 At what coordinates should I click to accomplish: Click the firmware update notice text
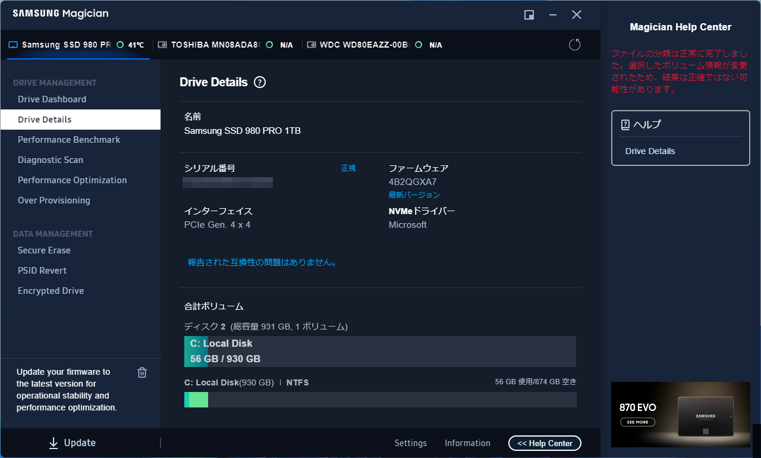67,390
